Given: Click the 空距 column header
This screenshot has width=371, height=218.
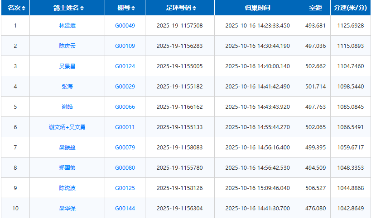Looking at the screenshot, I should (315, 8).
